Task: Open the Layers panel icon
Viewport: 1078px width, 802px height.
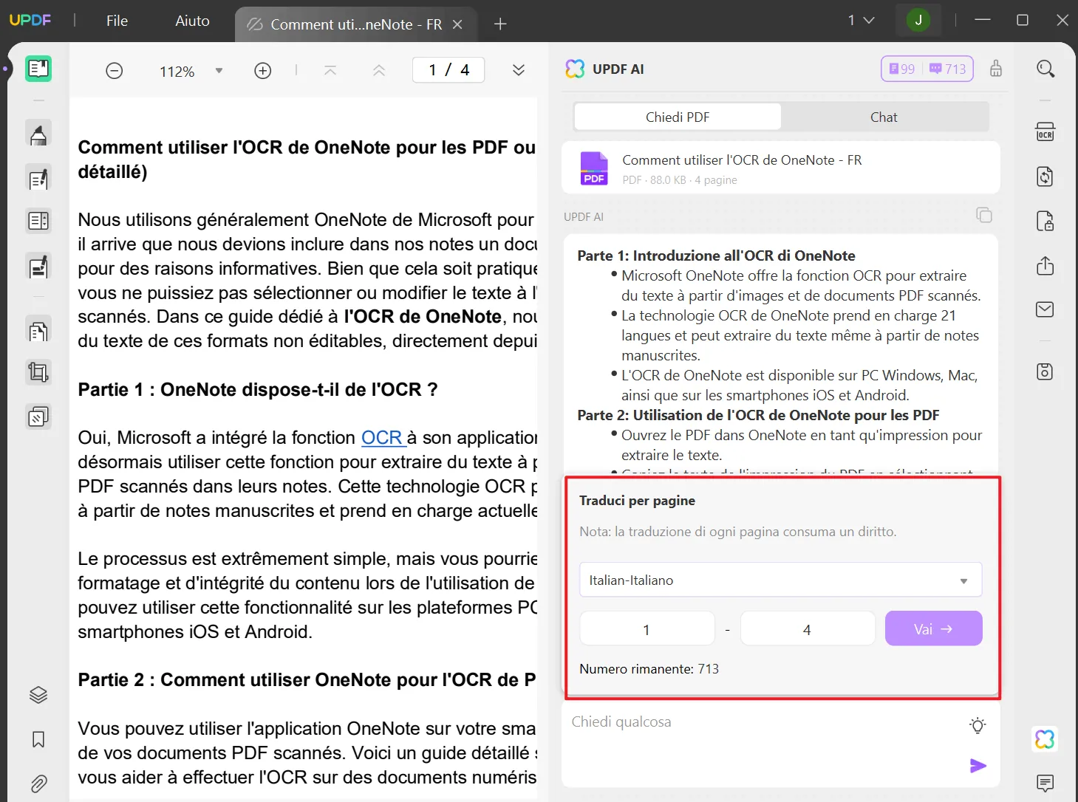Action: 38,695
